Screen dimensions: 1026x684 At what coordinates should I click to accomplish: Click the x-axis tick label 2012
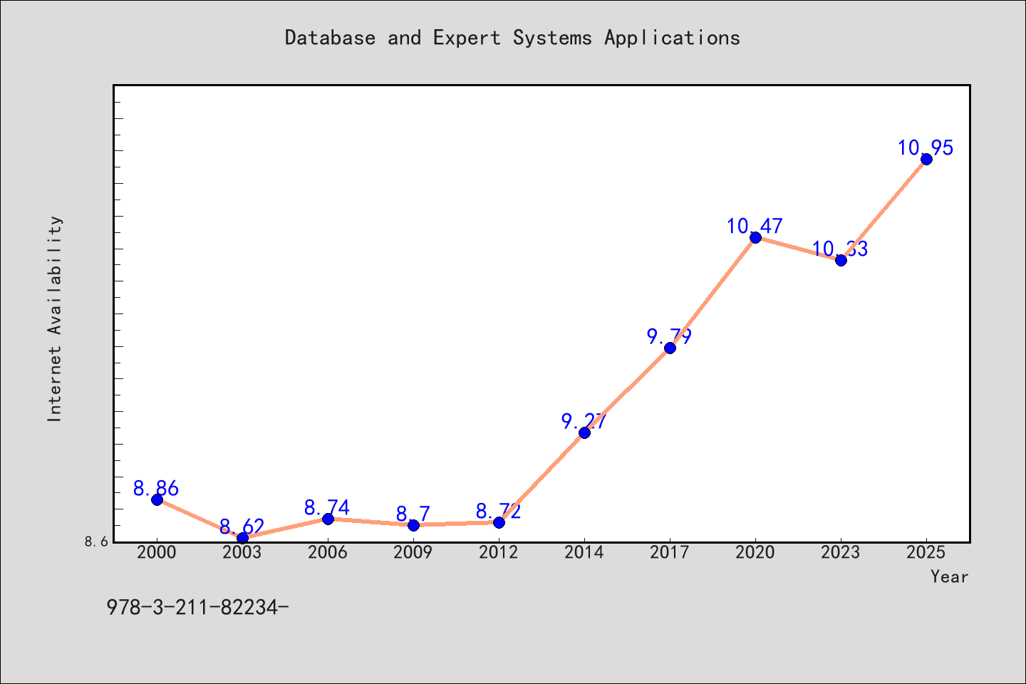pos(499,552)
